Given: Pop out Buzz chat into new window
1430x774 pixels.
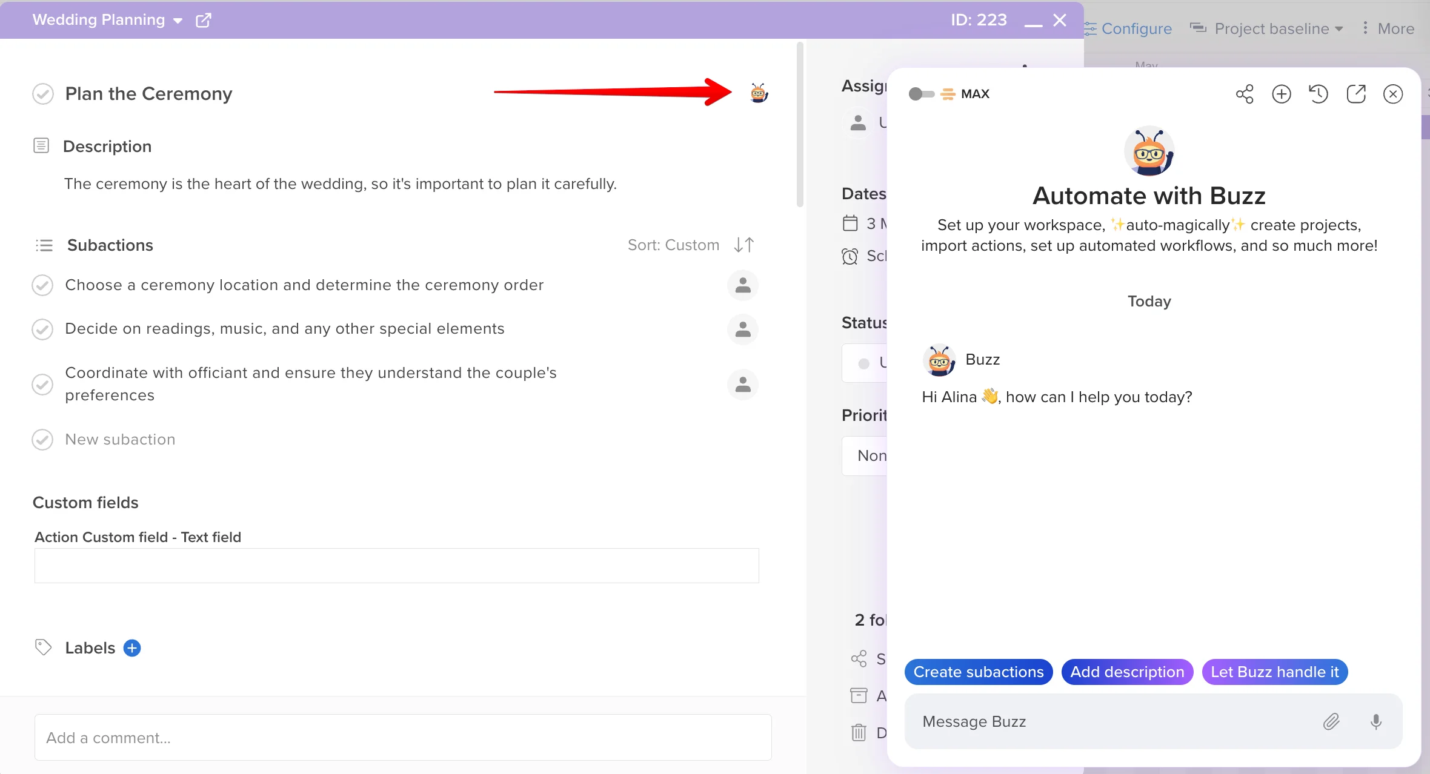Looking at the screenshot, I should pos(1356,94).
